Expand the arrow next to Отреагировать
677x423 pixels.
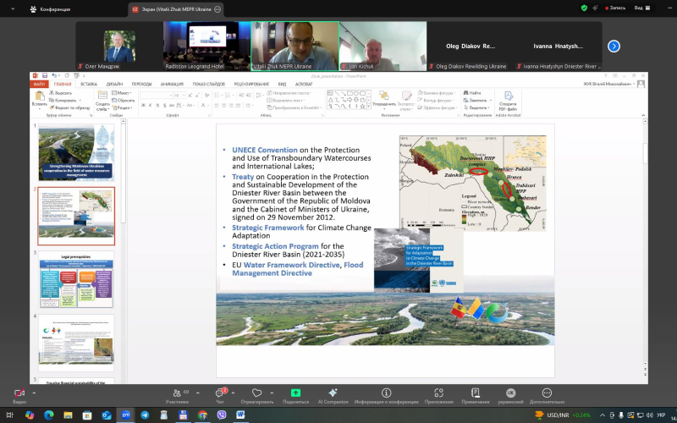272,393
